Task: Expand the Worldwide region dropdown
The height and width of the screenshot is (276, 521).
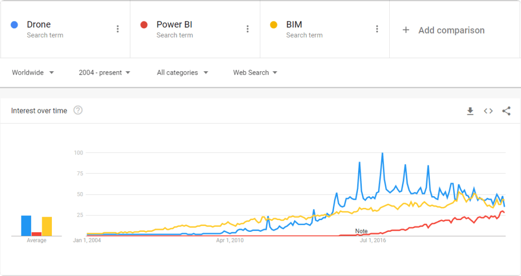Action: (x=33, y=72)
